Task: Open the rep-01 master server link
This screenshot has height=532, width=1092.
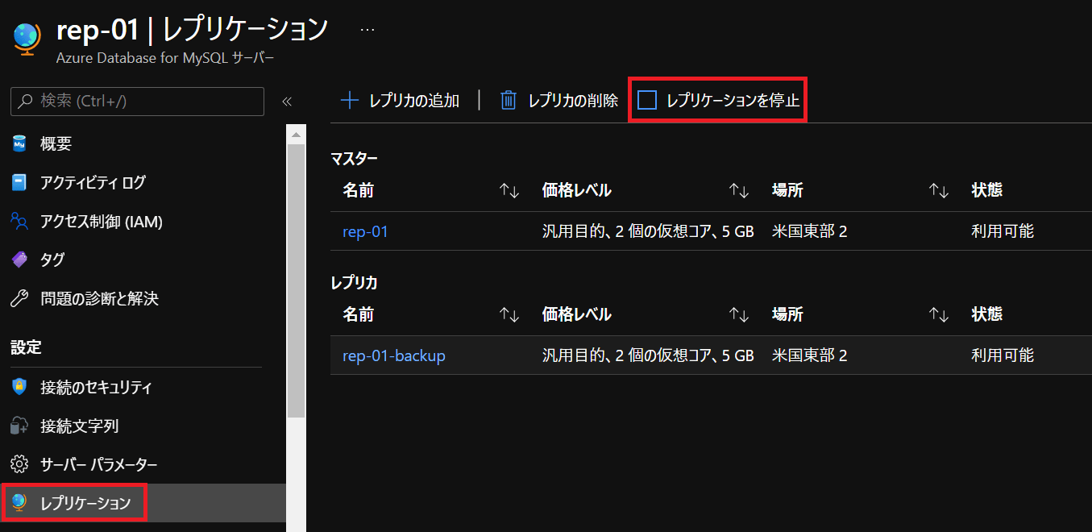Action: (x=365, y=231)
